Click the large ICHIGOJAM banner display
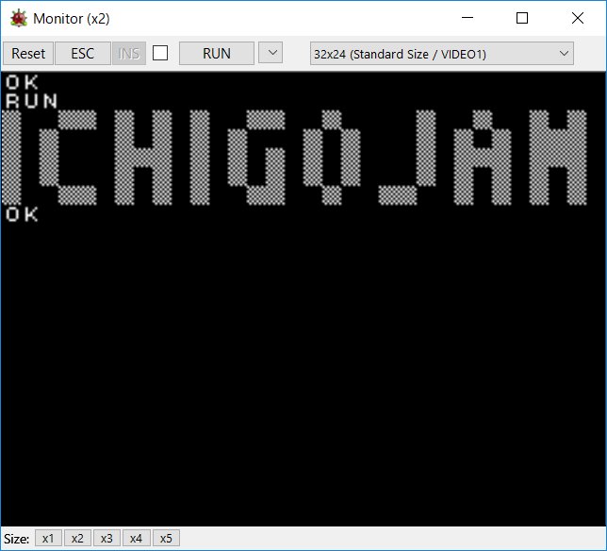Viewport: 607px width, 551px height. point(294,158)
